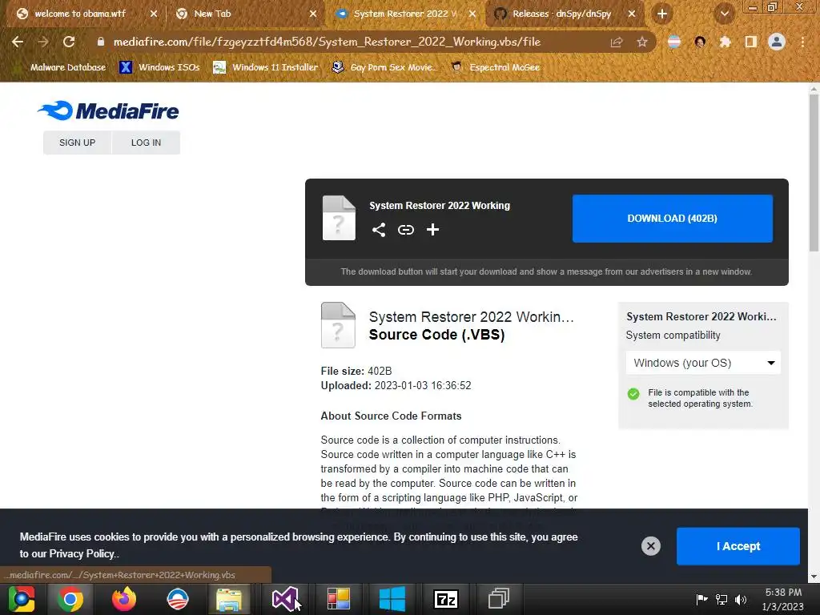Open a new browser tab with plus
Screen dimensions: 820x615
tap(662, 14)
